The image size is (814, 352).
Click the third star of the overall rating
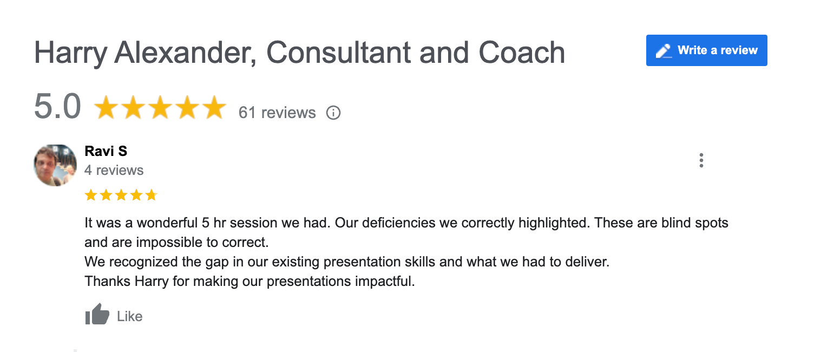click(160, 107)
